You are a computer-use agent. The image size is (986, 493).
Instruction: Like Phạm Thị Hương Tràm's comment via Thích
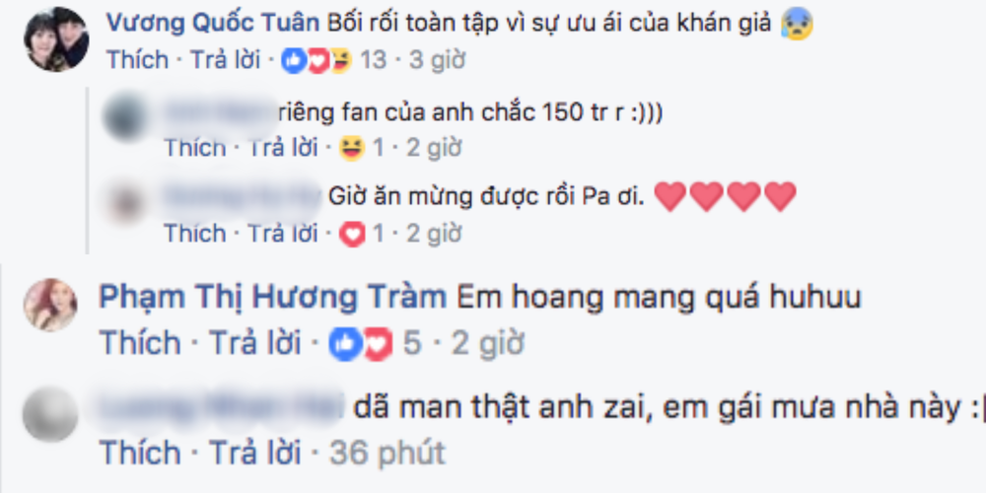(140, 343)
